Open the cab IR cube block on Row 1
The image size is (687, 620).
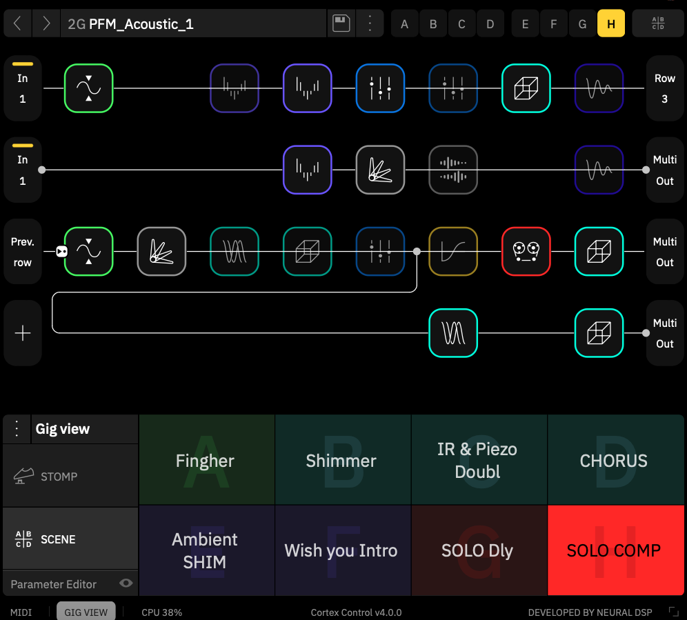pos(526,90)
